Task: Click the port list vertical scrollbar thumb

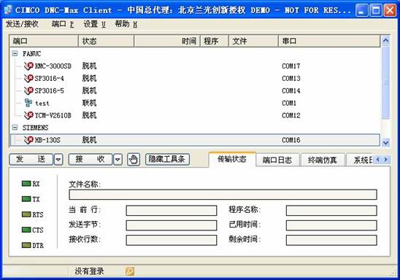Action: [385, 82]
